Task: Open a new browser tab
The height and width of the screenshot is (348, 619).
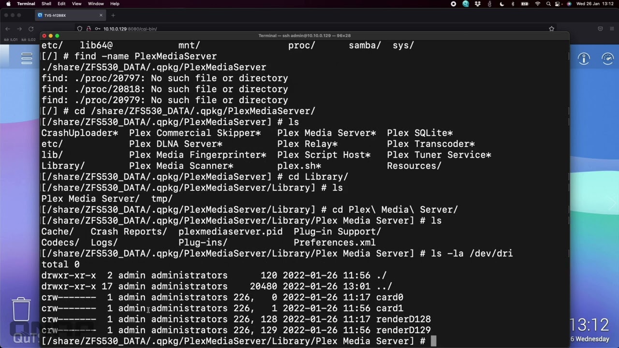Action: pos(113,15)
